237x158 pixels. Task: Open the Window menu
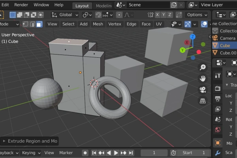[x=41, y=5]
